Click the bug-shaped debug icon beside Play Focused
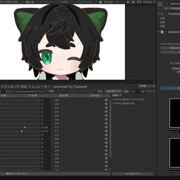 click(x=100, y=2)
